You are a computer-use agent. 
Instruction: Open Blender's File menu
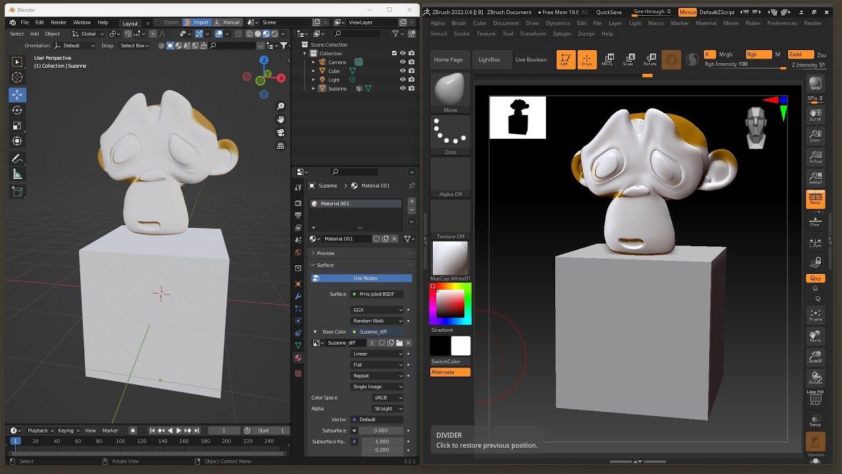pos(24,22)
